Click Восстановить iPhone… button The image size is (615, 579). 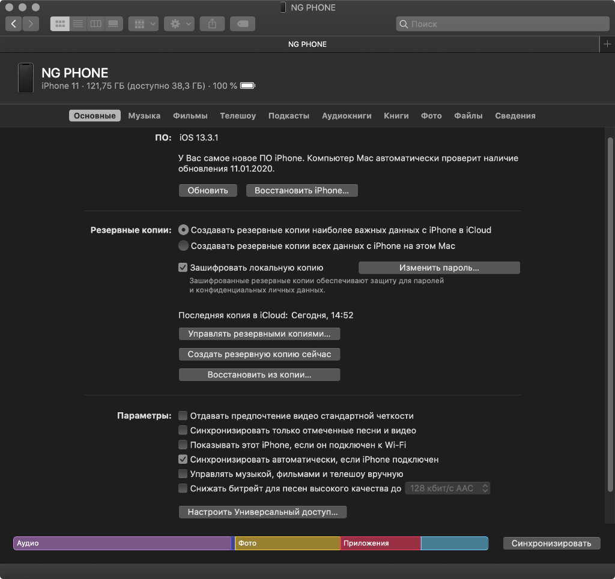point(301,190)
